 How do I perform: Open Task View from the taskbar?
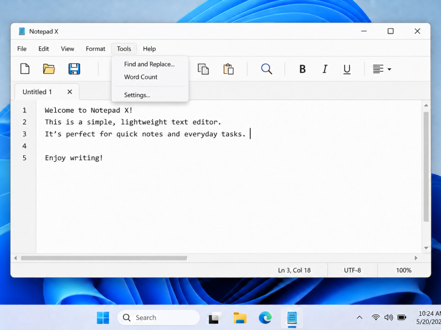[215, 318]
